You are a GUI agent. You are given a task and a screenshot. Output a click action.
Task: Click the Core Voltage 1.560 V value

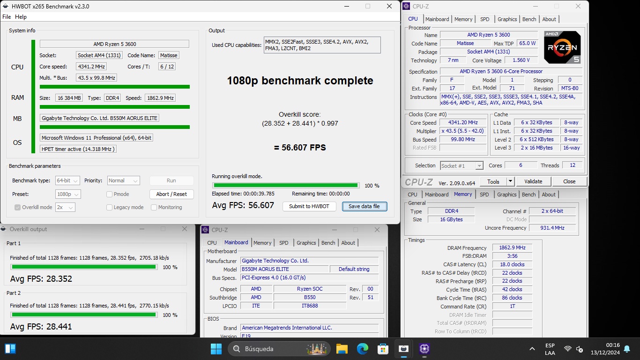click(521, 60)
